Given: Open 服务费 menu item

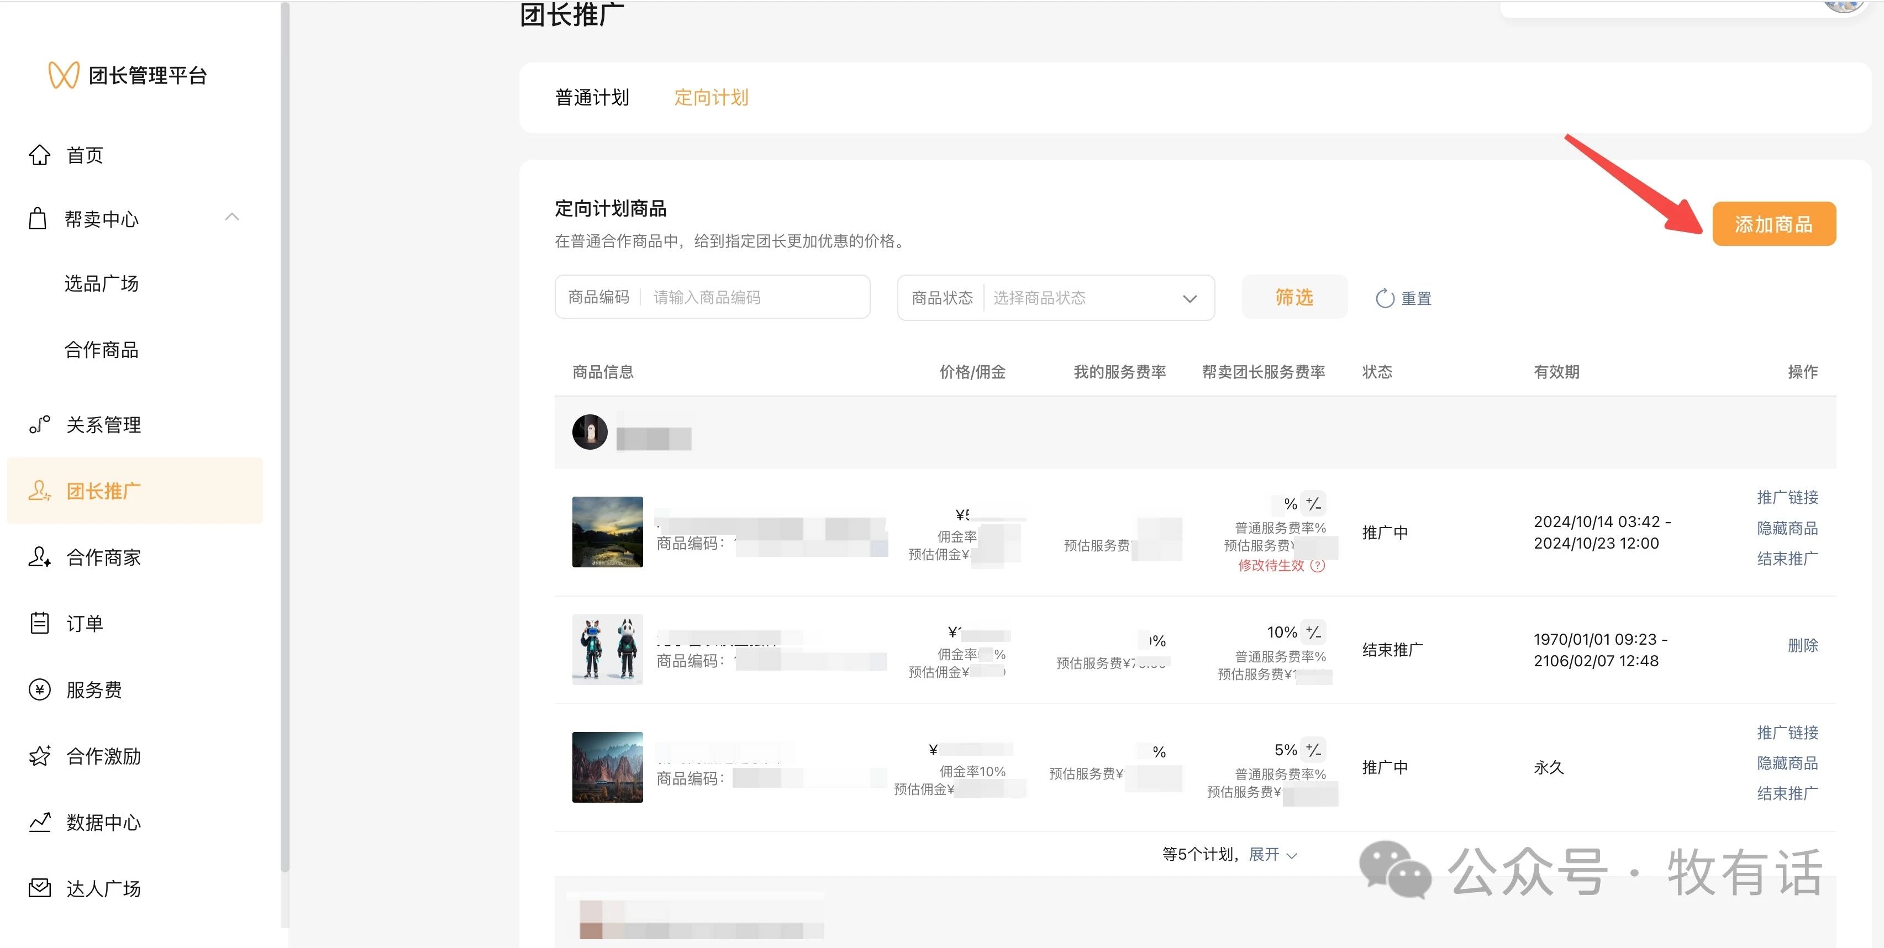Looking at the screenshot, I should [94, 689].
